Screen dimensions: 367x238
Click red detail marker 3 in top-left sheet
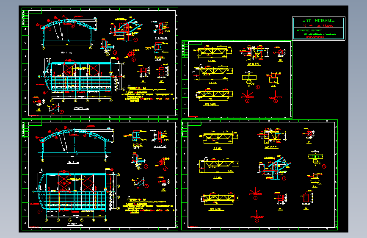(x=61, y=112)
